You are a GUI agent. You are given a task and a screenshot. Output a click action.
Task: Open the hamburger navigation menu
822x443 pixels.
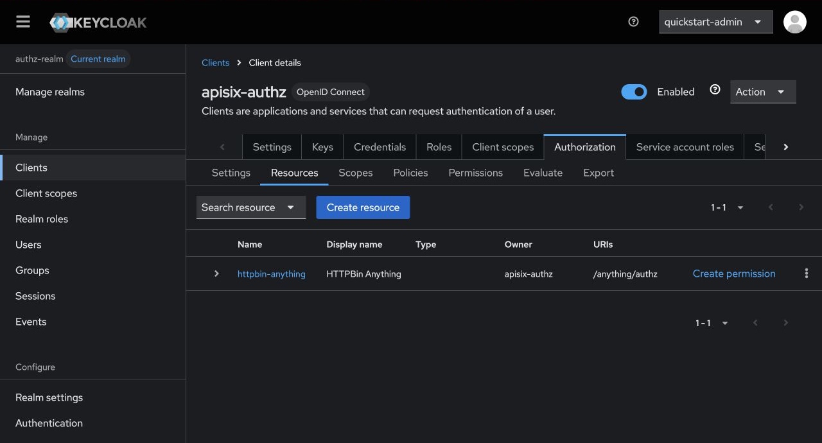pos(23,22)
